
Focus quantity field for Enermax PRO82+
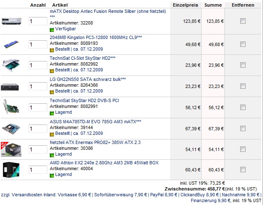(x=38, y=149)
